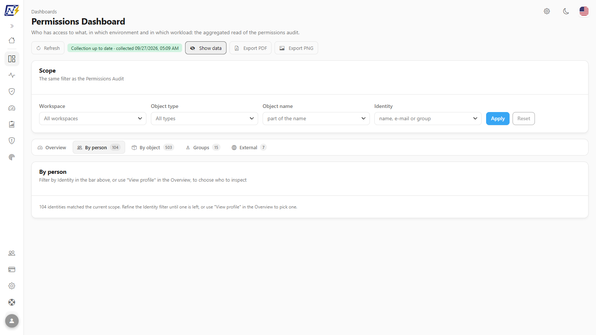Select the By person tab
This screenshot has height=335, width=596.
point(99,147)
